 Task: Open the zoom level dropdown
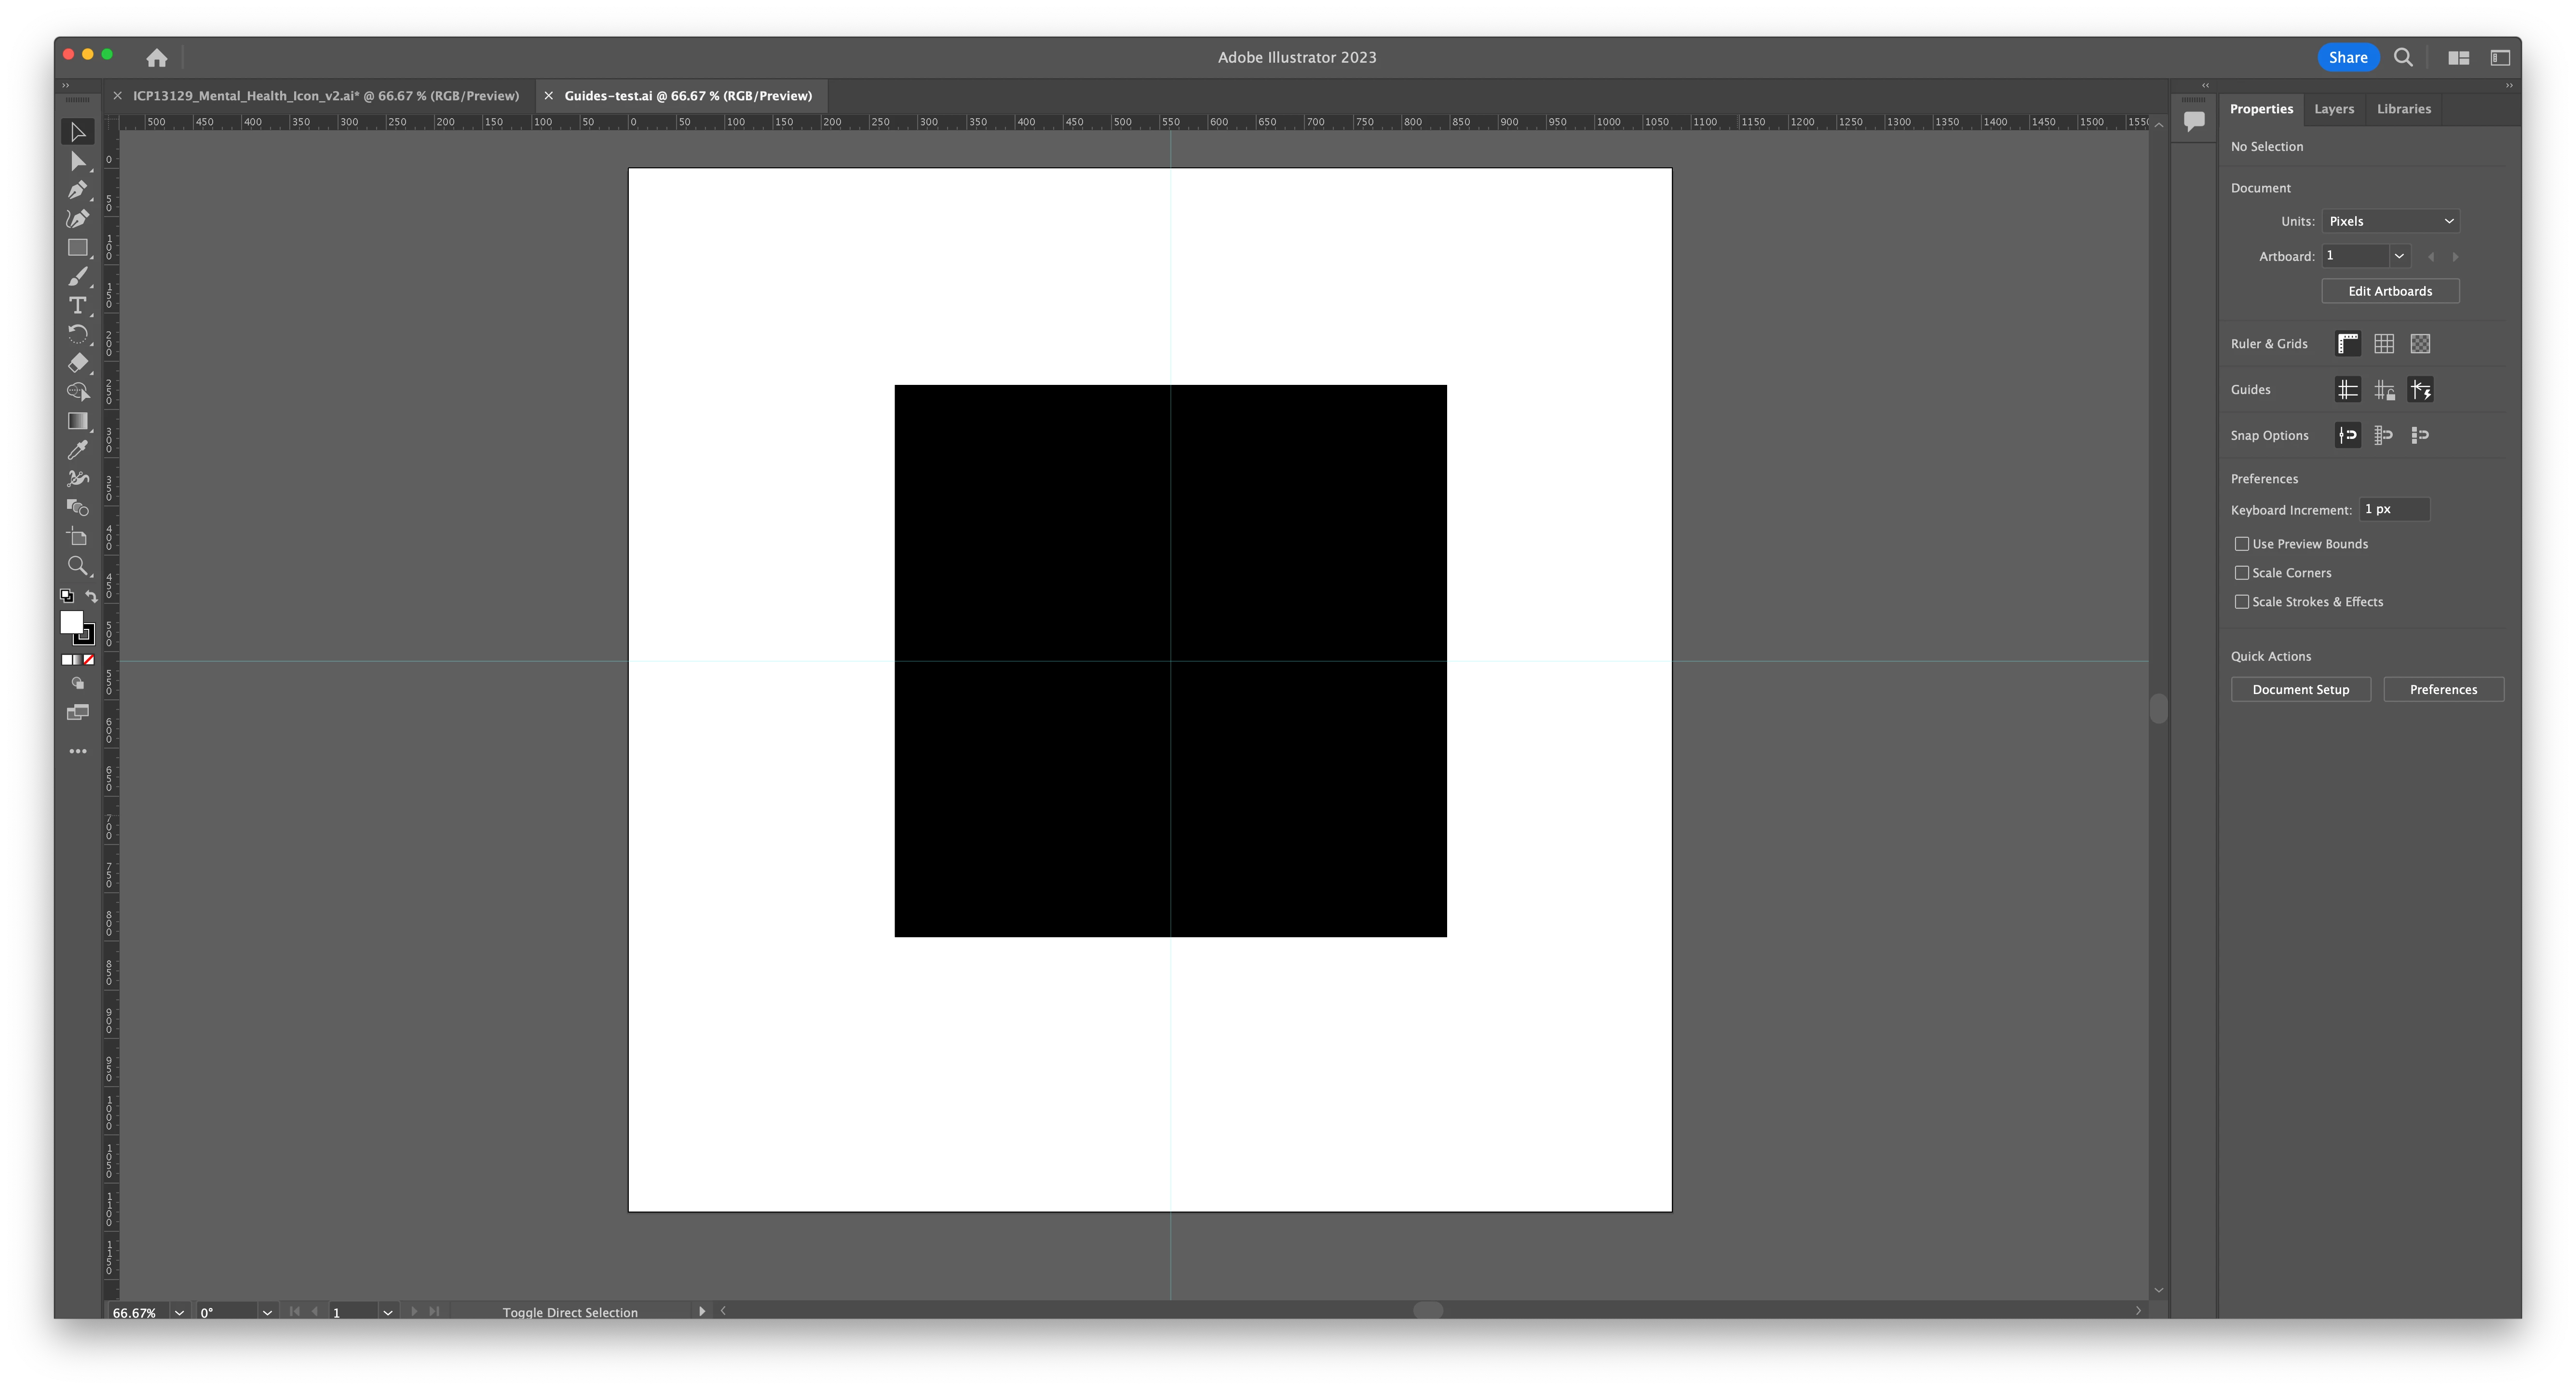click(179, 1312)
